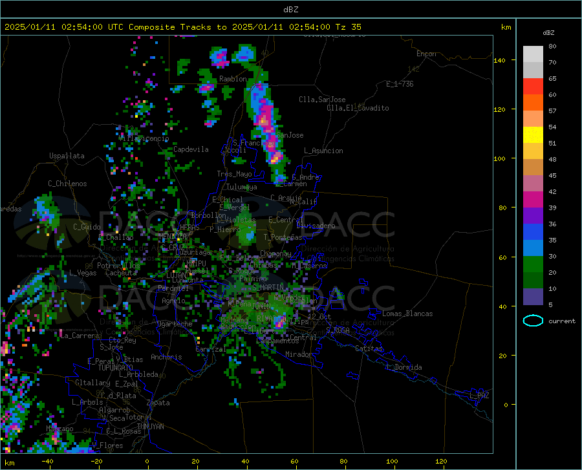The height and width of the screenshot is (470, 582).
Task: Click the 'Chapanay' map label
Action: pyautogui.click(x=275, y=253)
